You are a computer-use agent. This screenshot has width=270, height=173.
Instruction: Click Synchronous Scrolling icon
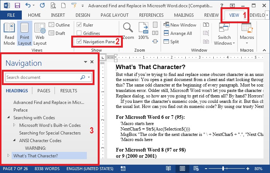coord(206,33)
